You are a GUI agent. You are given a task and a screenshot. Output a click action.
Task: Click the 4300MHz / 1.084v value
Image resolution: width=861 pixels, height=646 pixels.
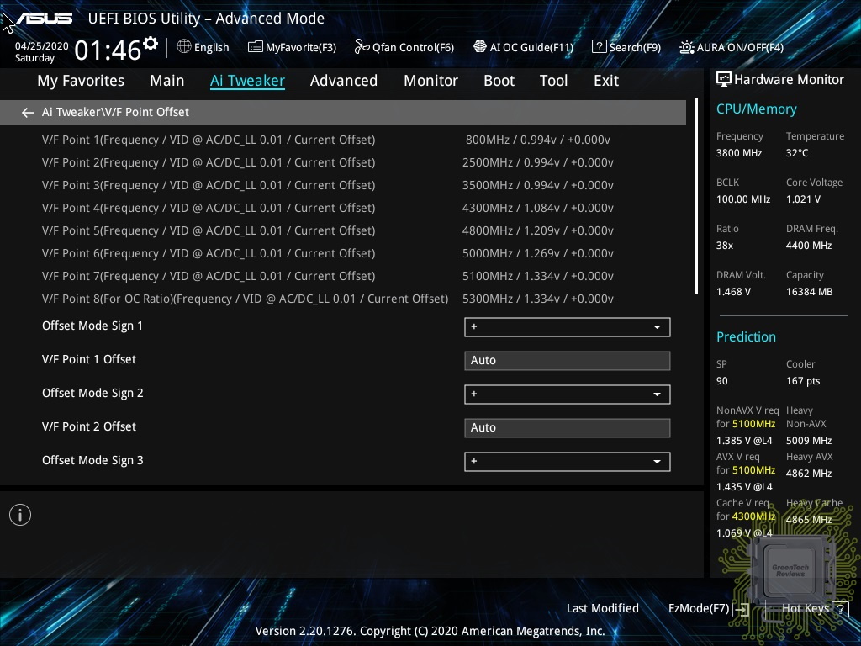point(538,209)
